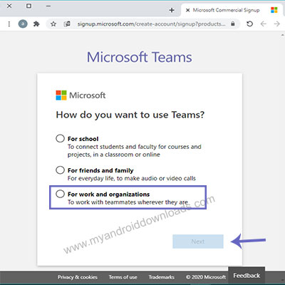This screenshot has width=285, height=285.
Task: Open the Terms of use link
Action: point(123,277)
